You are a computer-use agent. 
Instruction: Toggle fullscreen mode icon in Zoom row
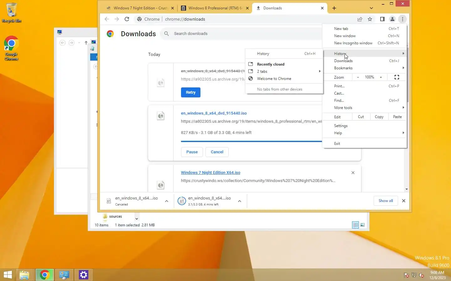pyautogui.click(x=397, y=77)
